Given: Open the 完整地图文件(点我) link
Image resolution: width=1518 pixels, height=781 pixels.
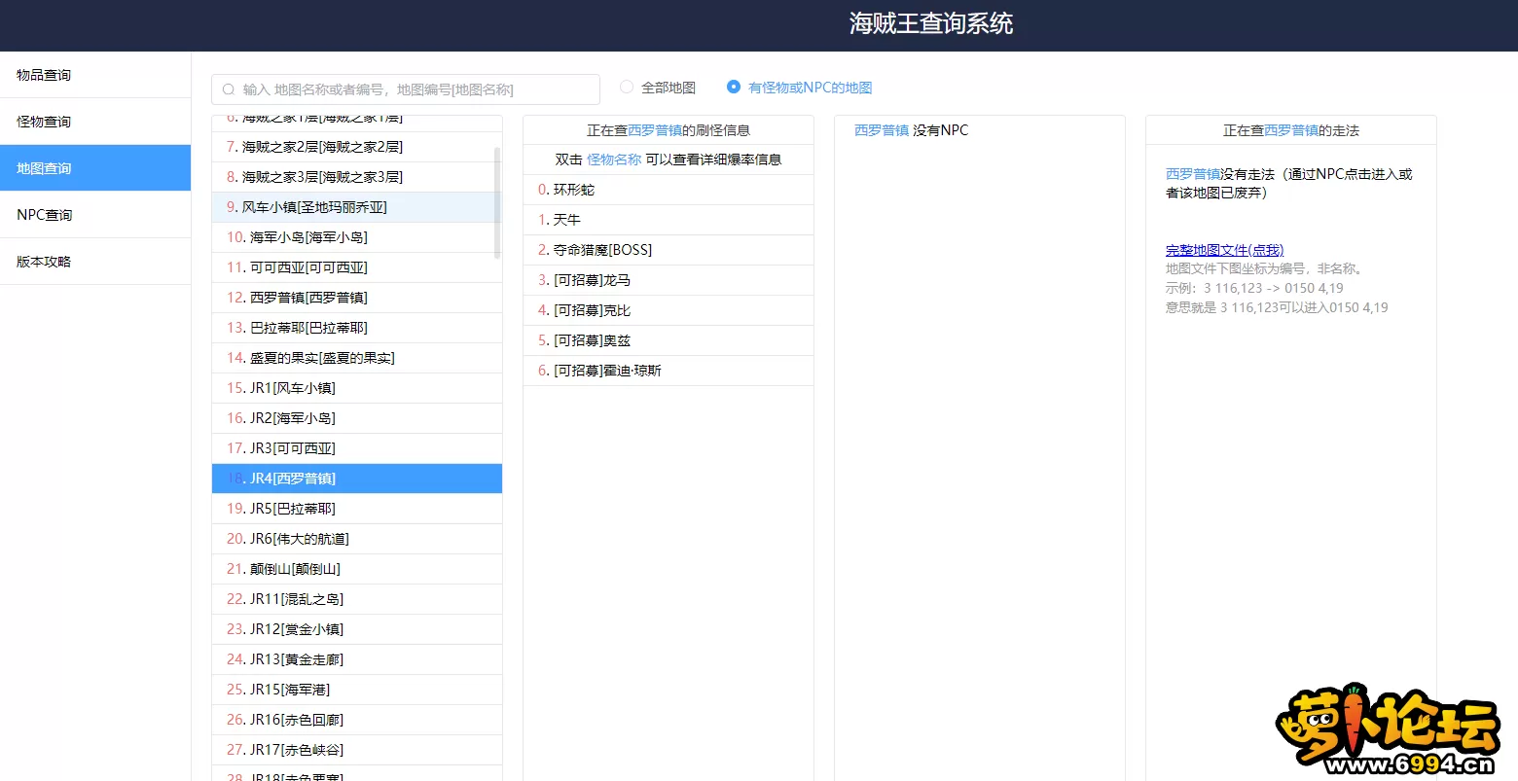Looking at the screenshot, I should [1224, 250].
